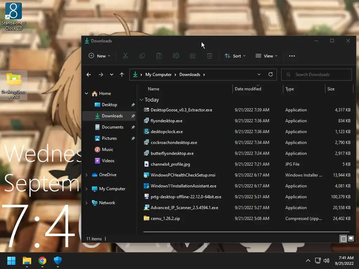The width and height of the screenshot is (359, 269).
Task: Refresh the Downloads folder view
Action: tap(271, 74)
